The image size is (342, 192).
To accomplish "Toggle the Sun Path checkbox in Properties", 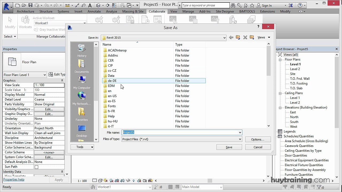I will coord(36,167).
